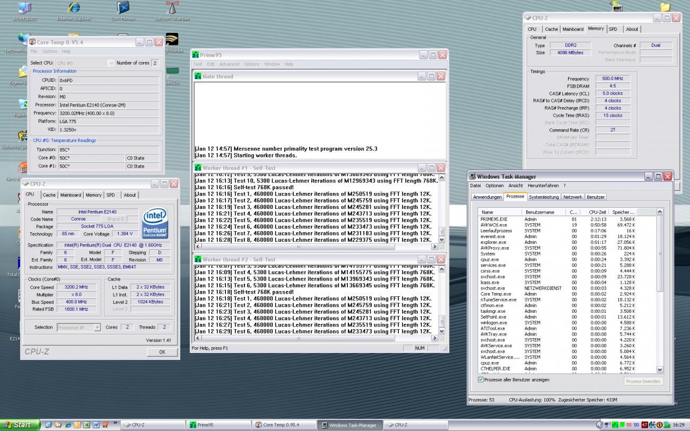Select the PRIME95.EXE process row
The height and width of the screenshot is (431, 690).
[x=567, y=219]
